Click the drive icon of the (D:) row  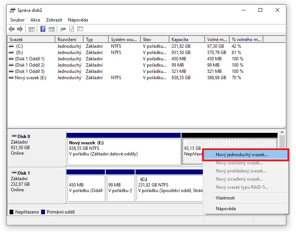[11, 53]
